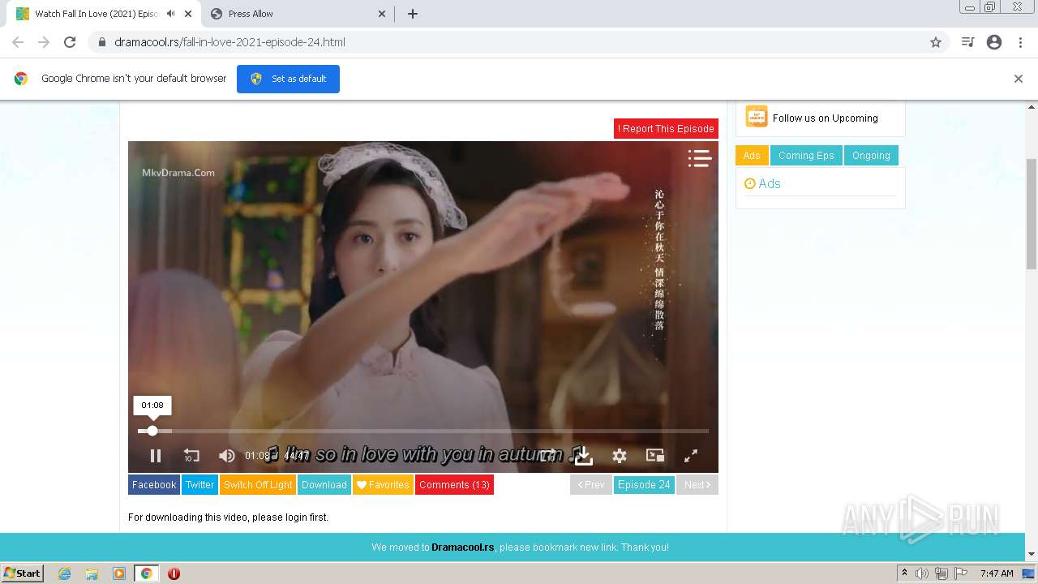Open Dramacool.rs link in bottom banner

coord(462,547)
